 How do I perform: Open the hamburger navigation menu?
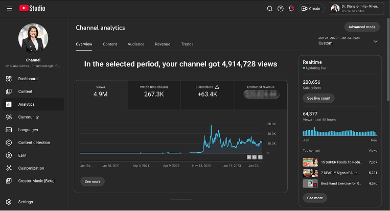9,8
